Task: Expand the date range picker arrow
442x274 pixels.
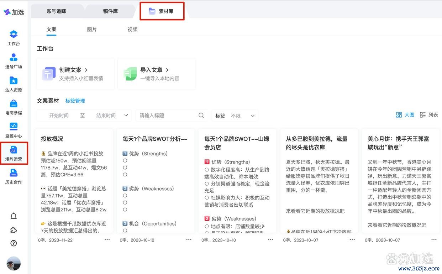Action: click(x=126, y=115)
